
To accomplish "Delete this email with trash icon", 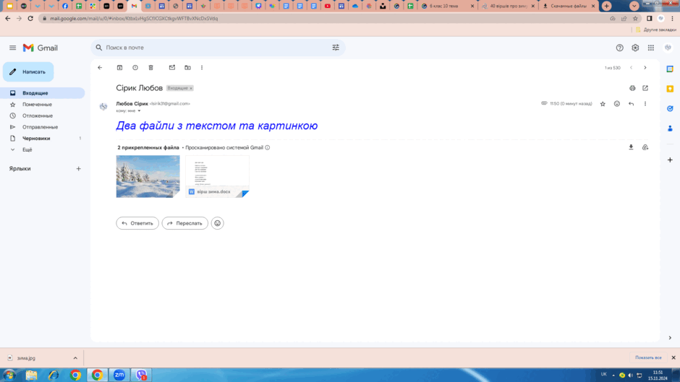I will tap(151, 68).
